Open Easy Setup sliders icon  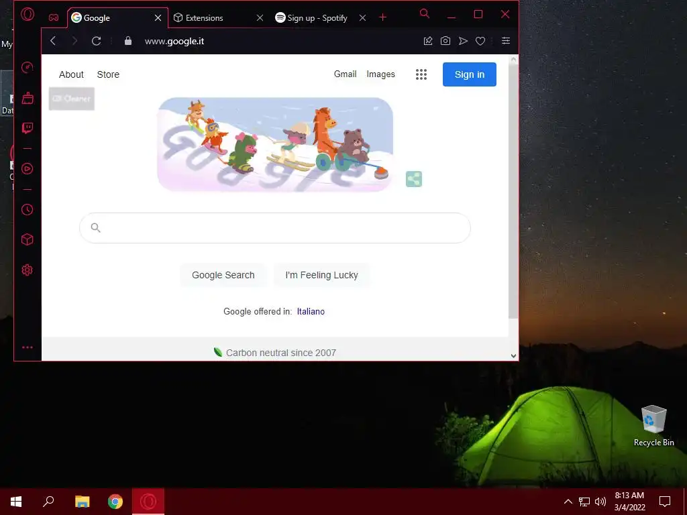[506, 41]
